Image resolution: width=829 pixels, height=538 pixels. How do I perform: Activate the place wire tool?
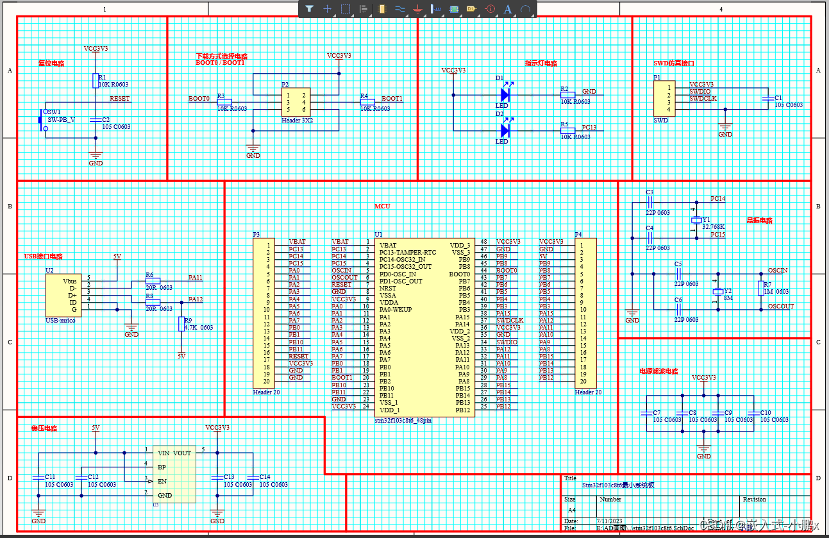pos(399,9)
